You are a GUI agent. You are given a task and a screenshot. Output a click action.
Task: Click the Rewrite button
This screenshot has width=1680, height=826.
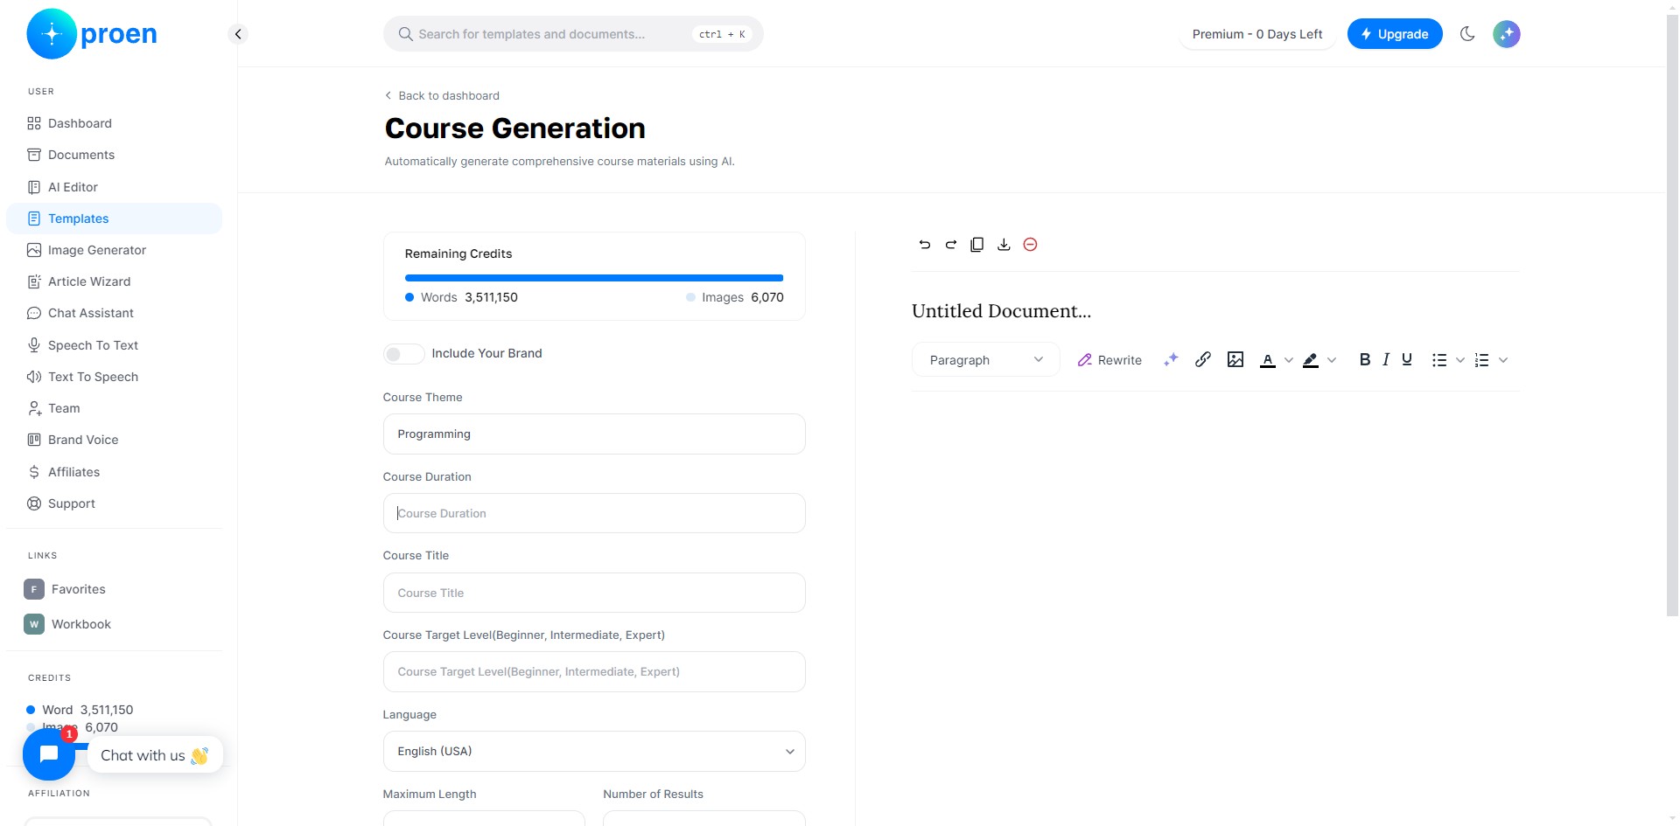click(1109, 360)
